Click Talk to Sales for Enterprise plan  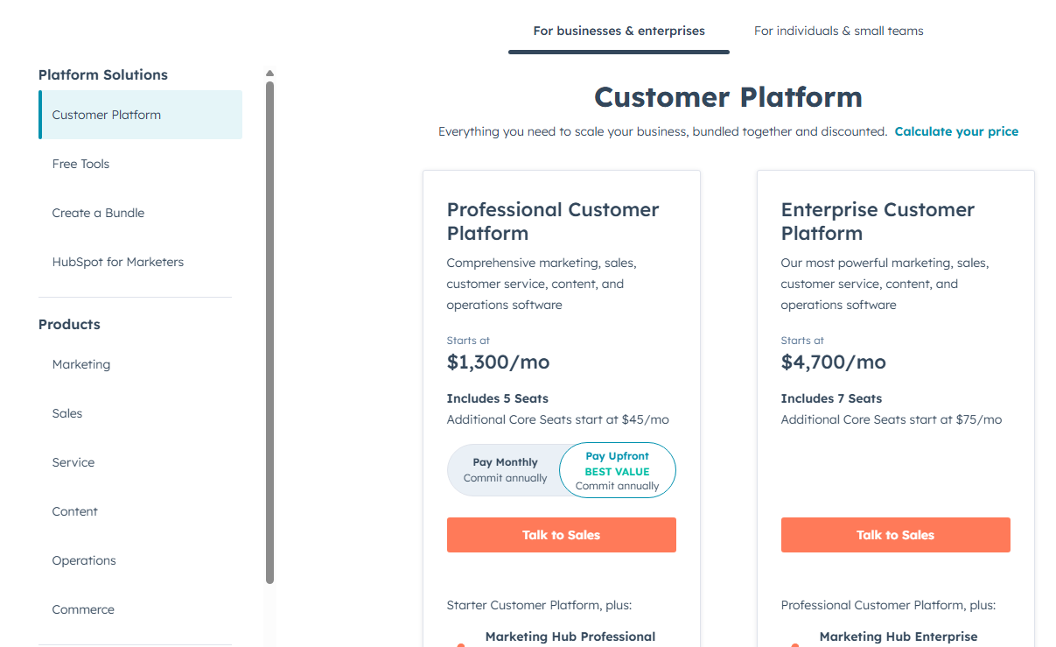point(895,535)
